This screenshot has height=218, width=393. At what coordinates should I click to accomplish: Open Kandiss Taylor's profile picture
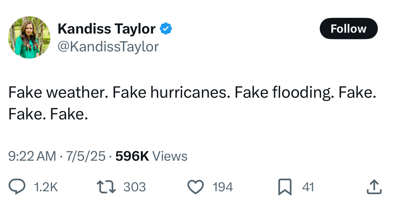tap(29, 37)
